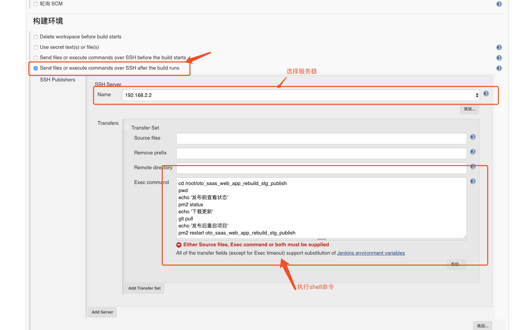The width and height of the screenshot is (515, 330).
Task: Click the Add Server button
Action: tap(102, 312)
